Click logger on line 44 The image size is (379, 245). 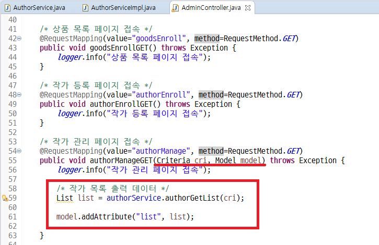click(x=70, y=57)
